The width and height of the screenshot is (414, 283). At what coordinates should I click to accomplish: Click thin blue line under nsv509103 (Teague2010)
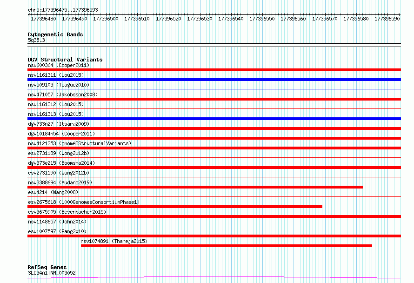[x=214, y=89]
